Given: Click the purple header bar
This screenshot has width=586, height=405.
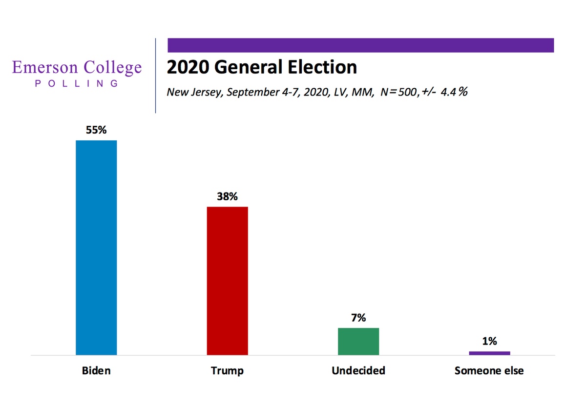Looking at the screenshot, I should coord(360,45).
